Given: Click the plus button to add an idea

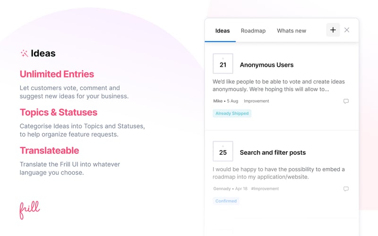Looking at the screenshot, I should [x=333, y=30].
